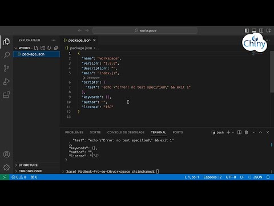Open errors and warnings status item
The image size is (274, 206).
click(19, 177)
